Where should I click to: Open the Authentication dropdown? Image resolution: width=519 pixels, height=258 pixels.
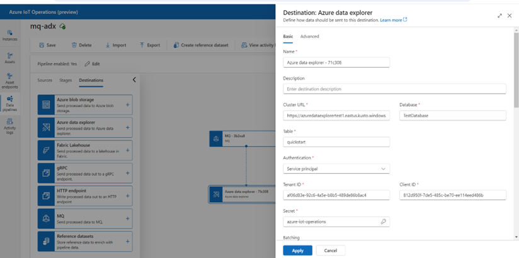click(336, 169)
